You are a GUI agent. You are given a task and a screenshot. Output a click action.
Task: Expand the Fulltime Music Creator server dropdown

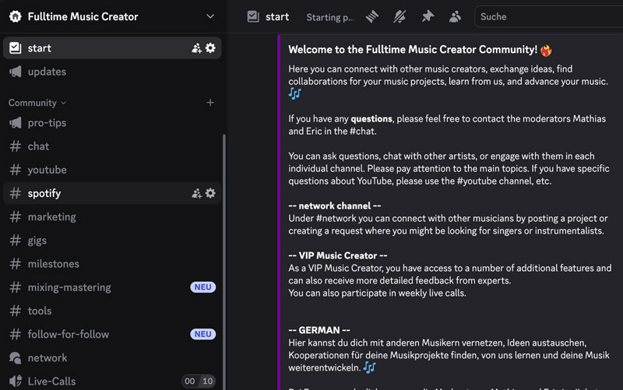click(x=209, y=16)
